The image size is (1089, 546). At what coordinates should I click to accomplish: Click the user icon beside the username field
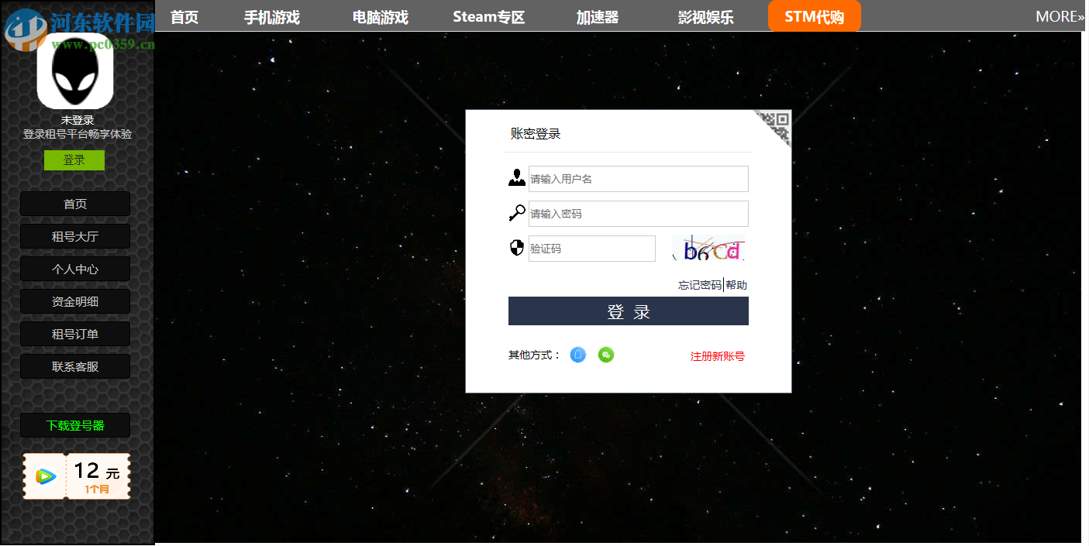pyautogui.click(x=515, y=177)
